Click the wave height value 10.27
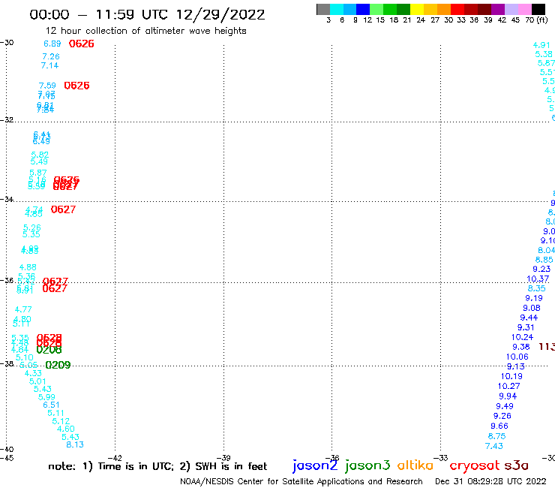Image resolution: width=555 pixels, height=488 pixels. point(509,386)
